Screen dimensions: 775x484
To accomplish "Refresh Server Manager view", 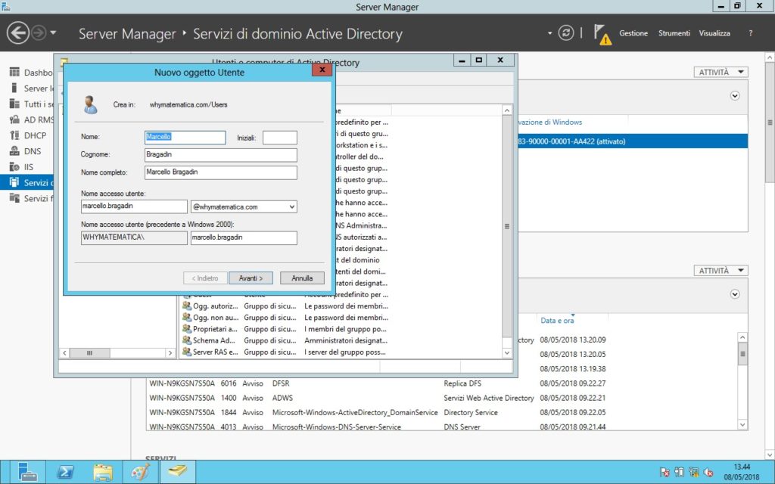I will click(565, 33).
